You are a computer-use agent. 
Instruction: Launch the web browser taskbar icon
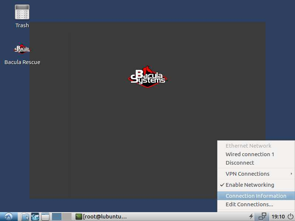(x=35, y=217)
